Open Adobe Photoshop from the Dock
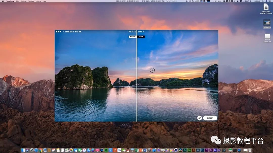Image resolution: width=273 pixels, height=153 pixels. [x=202, y=150]
